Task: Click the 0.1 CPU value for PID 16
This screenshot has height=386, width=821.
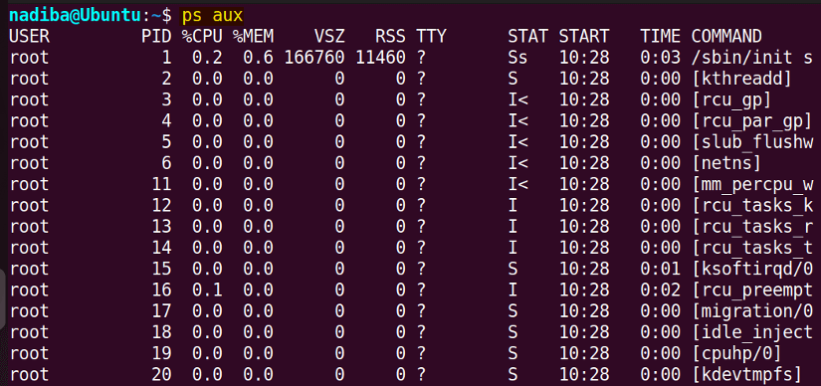Action: [207, 289]
